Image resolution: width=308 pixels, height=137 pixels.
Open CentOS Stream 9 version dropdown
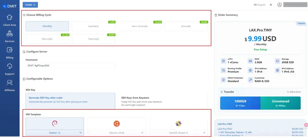pos(178,133)
